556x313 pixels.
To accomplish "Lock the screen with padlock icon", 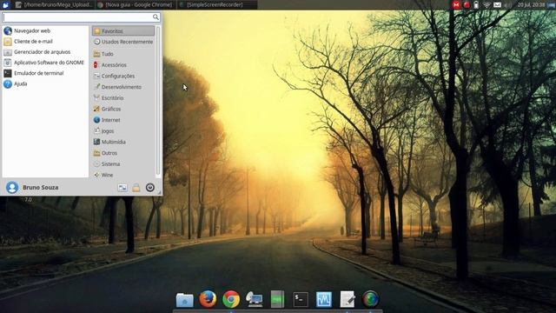I will pos(136,188).
